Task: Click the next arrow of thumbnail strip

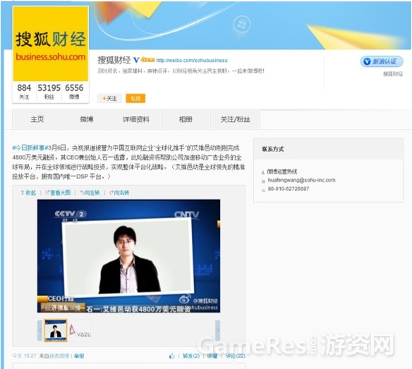Action: [x=217, y=330]
